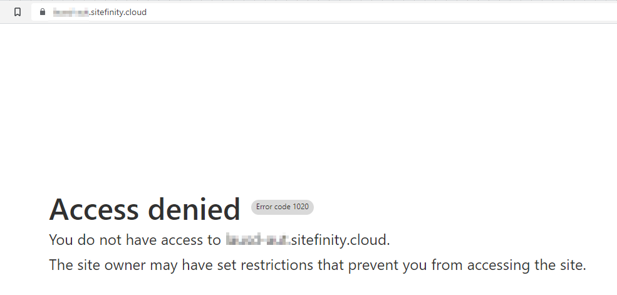617x295 pixels.
Task: Click the number "1020" in the error badge
Action: [x=301, y=207]
